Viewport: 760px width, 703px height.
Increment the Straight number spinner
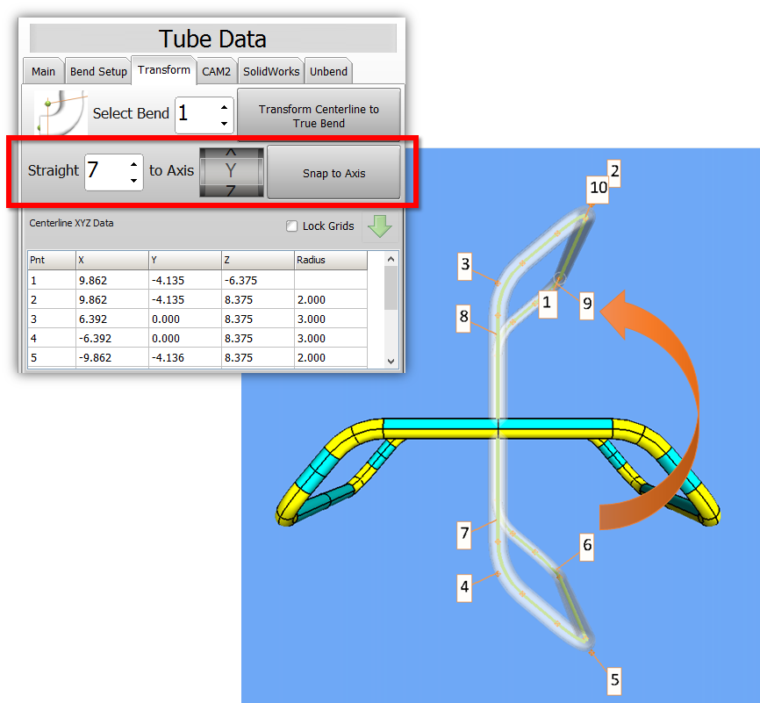pyautogui.click(x=133, y=163)
